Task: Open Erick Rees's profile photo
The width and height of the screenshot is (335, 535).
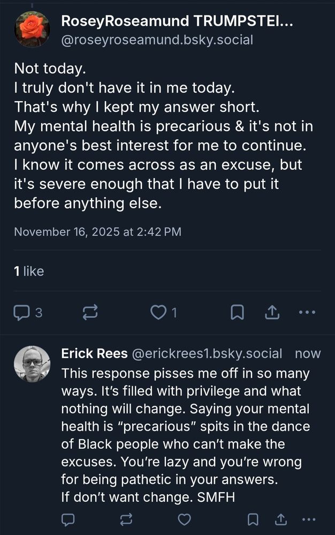Action: pos(32,363)
